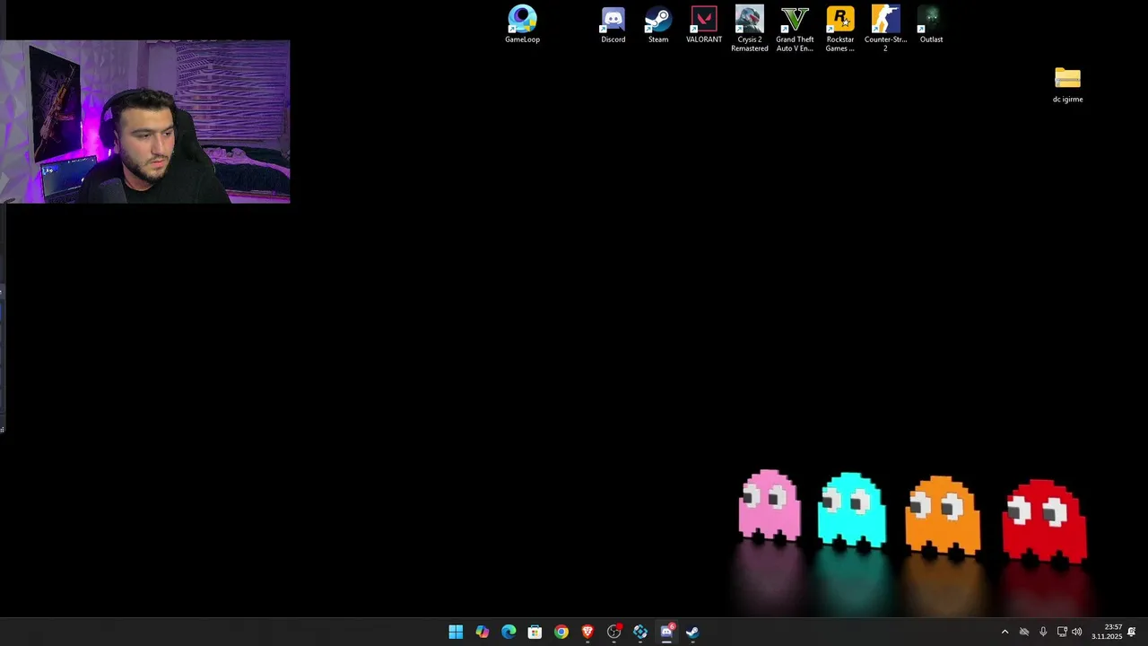Launch Google Chrome from the taskbar

click(561, 632)
